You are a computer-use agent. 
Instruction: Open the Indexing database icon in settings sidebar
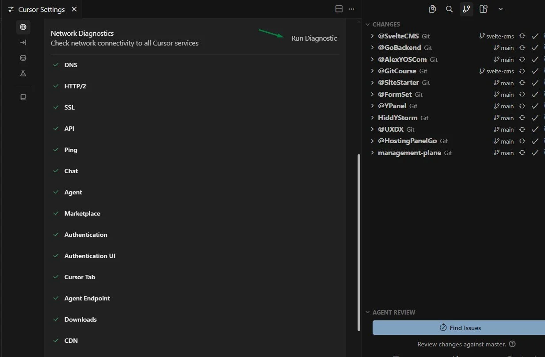click(23, 58)
